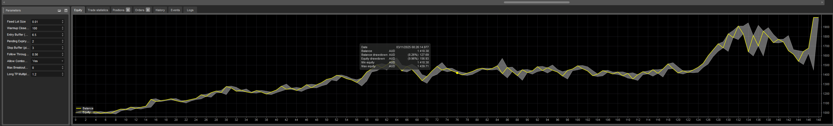Open the Allow Combo dropdown showing Yes
Screen dimensions: 833x126
tap(47, 61)
